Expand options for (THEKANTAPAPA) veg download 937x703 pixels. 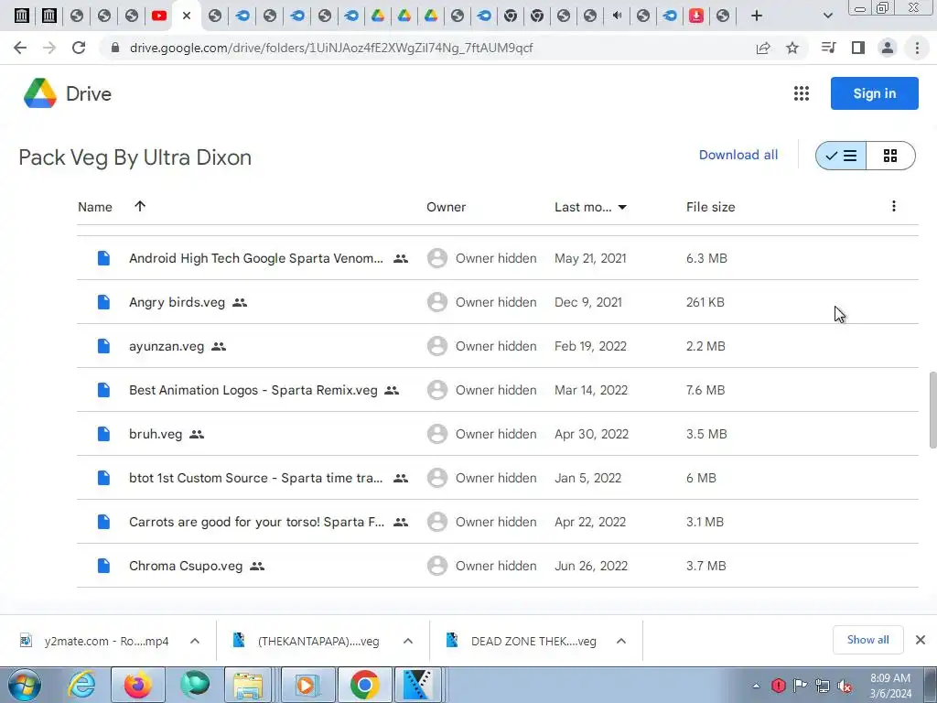pyautogui.click(x=408, y=641)
